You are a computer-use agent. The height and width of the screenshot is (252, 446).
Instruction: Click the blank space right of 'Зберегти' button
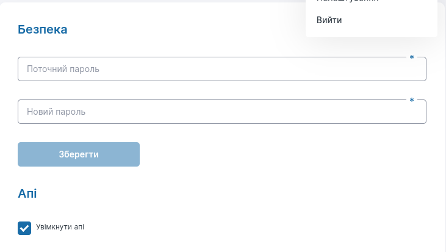tap(275, 154)
